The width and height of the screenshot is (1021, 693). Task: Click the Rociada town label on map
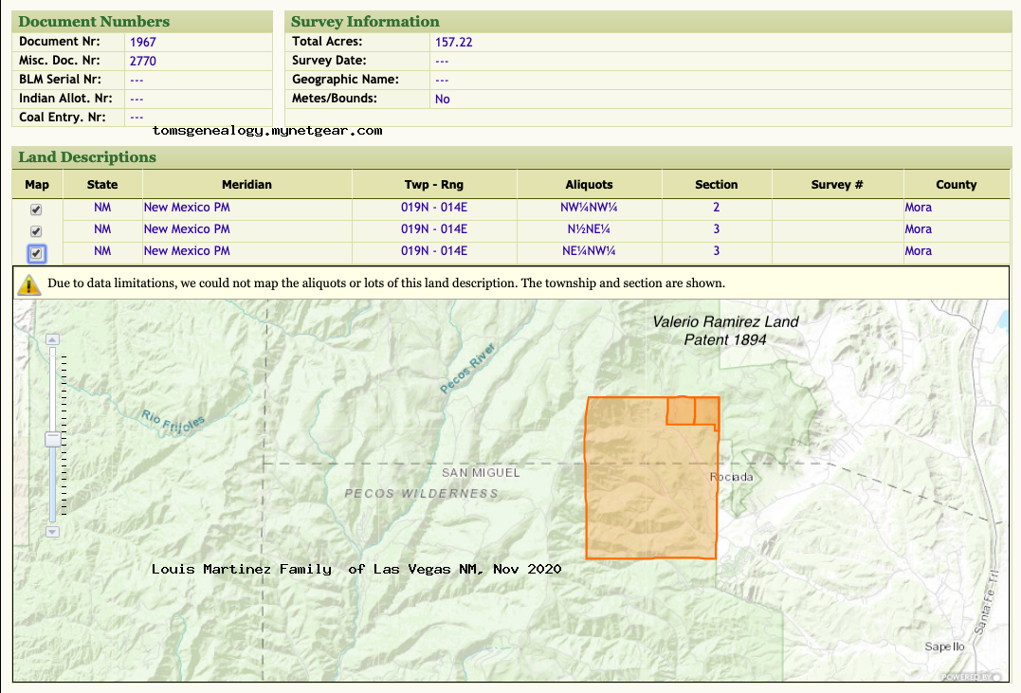coord(731,477)
